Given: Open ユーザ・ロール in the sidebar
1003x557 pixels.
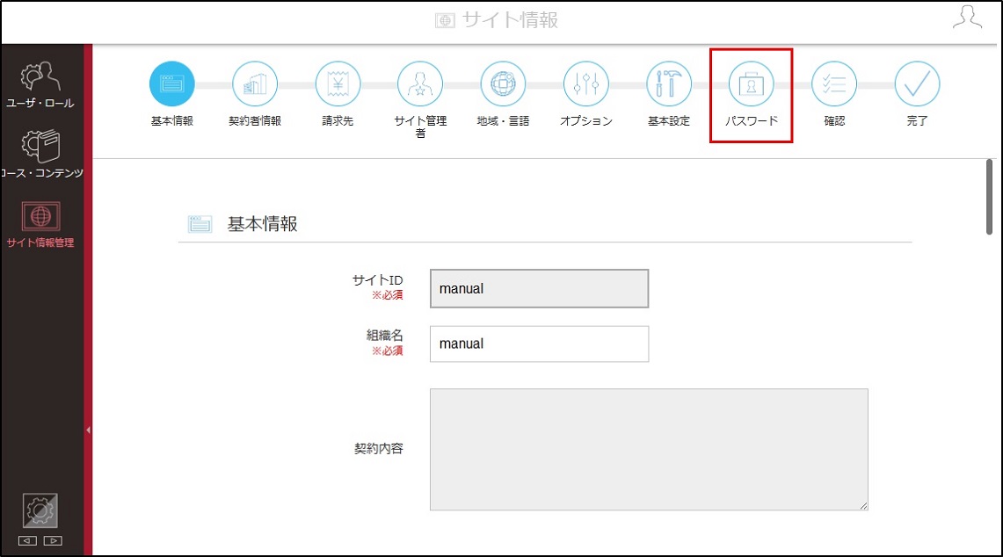Looking at the screenshot, I should (40, 85).
